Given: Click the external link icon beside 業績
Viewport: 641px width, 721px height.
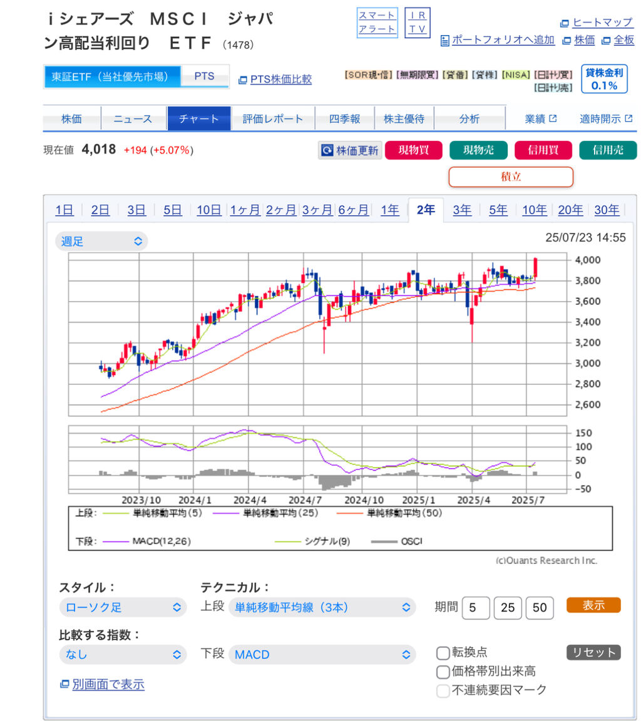Looking at the screenshot, I should pyautogui.click(x=553, y=119).
